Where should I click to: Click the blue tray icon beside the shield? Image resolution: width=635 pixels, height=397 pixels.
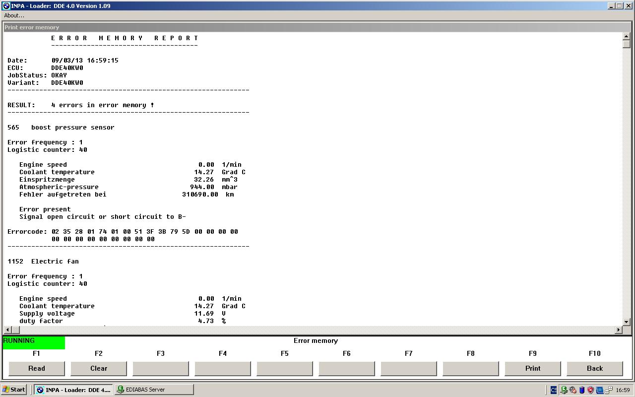(x=599, y=390)
